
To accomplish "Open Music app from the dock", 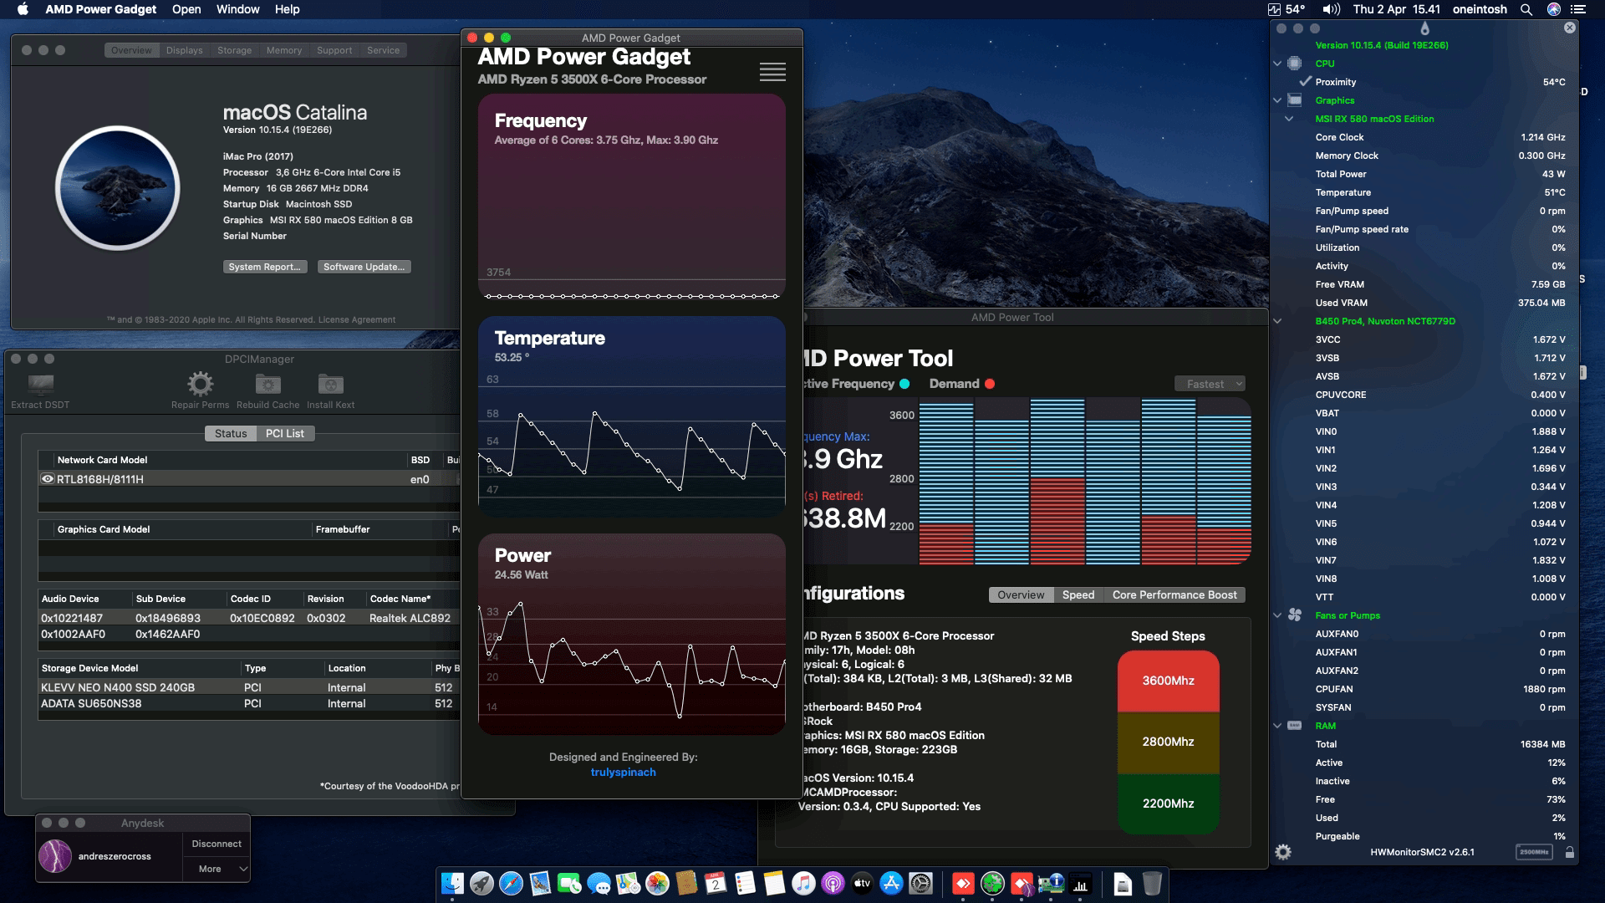I will coord(803,883).
